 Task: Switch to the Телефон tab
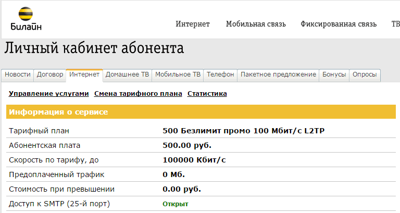(x=220, y=75)
